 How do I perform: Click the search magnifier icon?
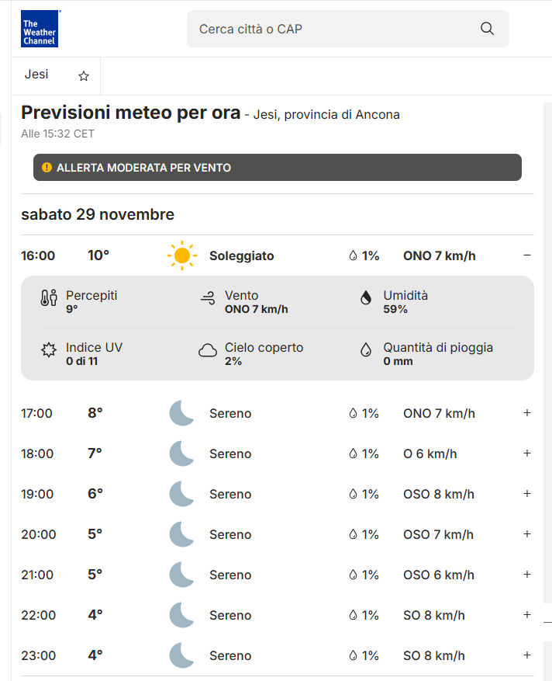(487, 29)
